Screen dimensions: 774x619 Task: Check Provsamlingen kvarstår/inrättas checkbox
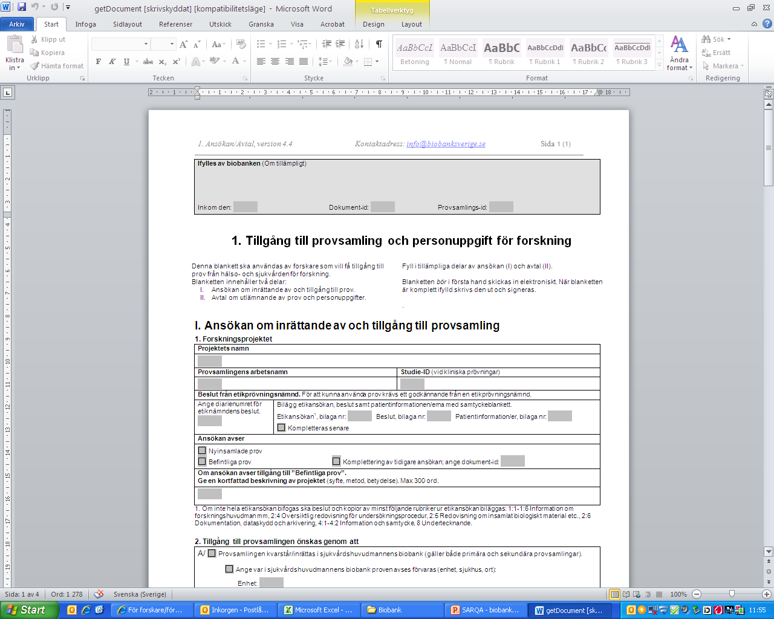tap(212, 553)
